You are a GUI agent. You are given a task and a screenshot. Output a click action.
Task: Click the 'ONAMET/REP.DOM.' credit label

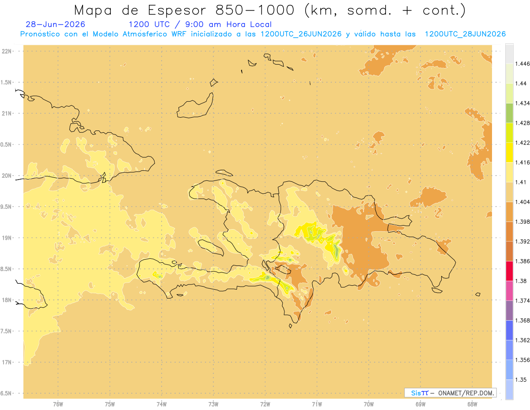pos(466,393)
